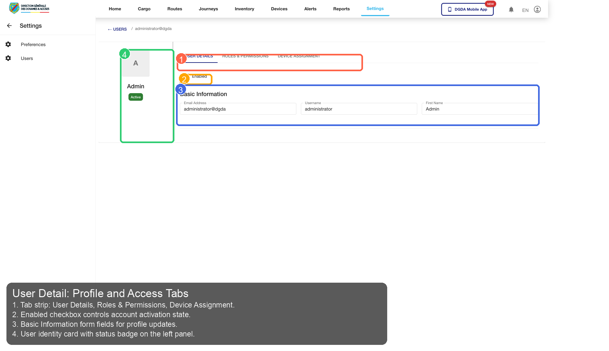Click the back arrow beside Settings
The height and width of the screenshot is (351, 609).
9,25
